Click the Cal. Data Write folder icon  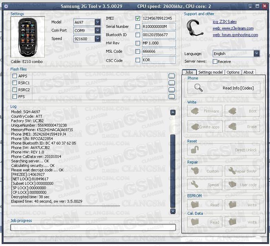(232, 222)
